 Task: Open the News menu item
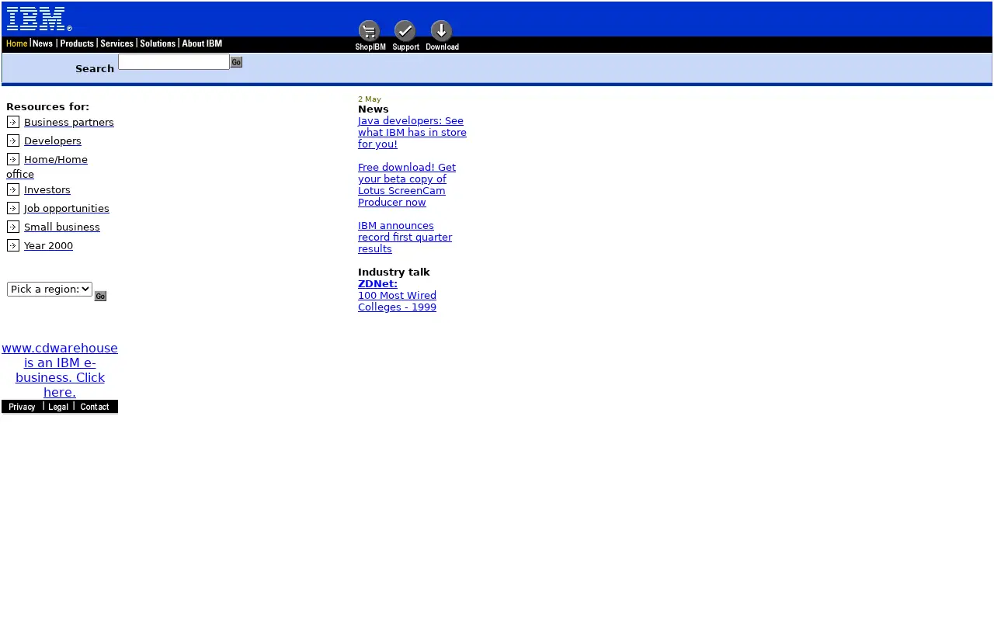(43, 43)
